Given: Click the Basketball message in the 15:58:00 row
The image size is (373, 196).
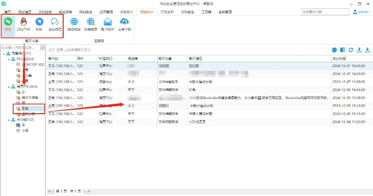Looking at the screenshot, I should 259,98.
